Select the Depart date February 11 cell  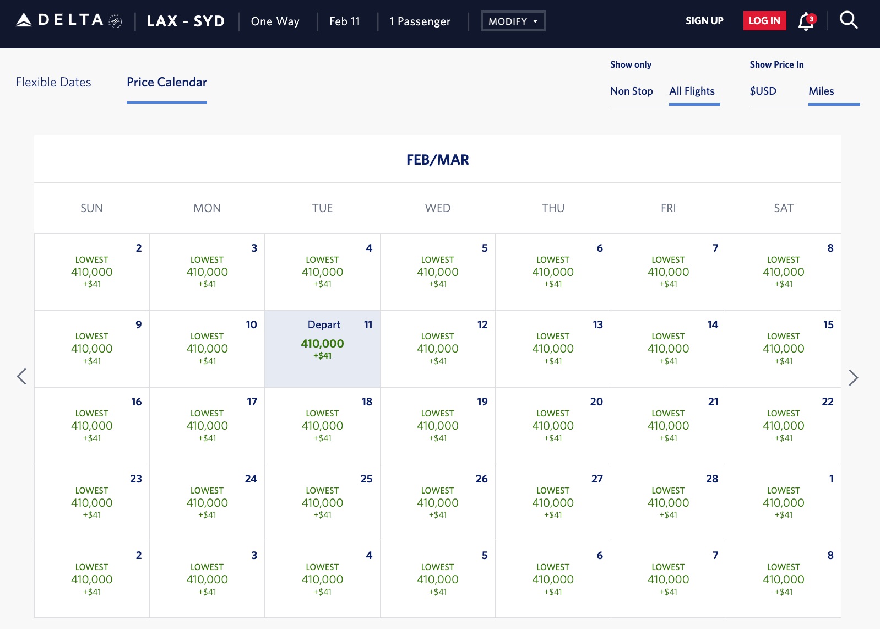click(x=322, y=349)
